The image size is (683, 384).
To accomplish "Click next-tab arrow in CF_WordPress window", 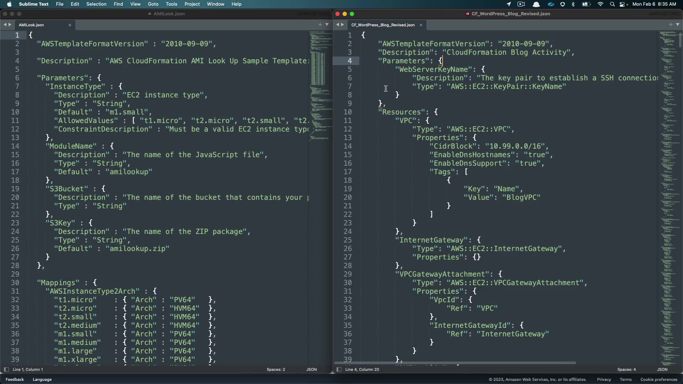I will (x=342, y=25).
